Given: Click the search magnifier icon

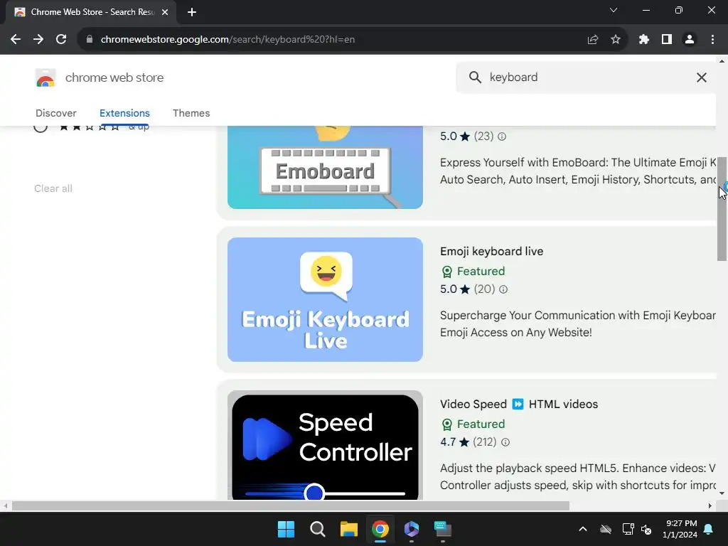Looking at the screenshot, I should [x=475, y=77].
